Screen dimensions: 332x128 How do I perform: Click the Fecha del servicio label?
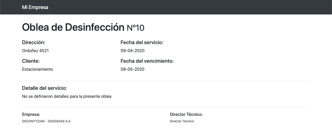tap(142, 42)
